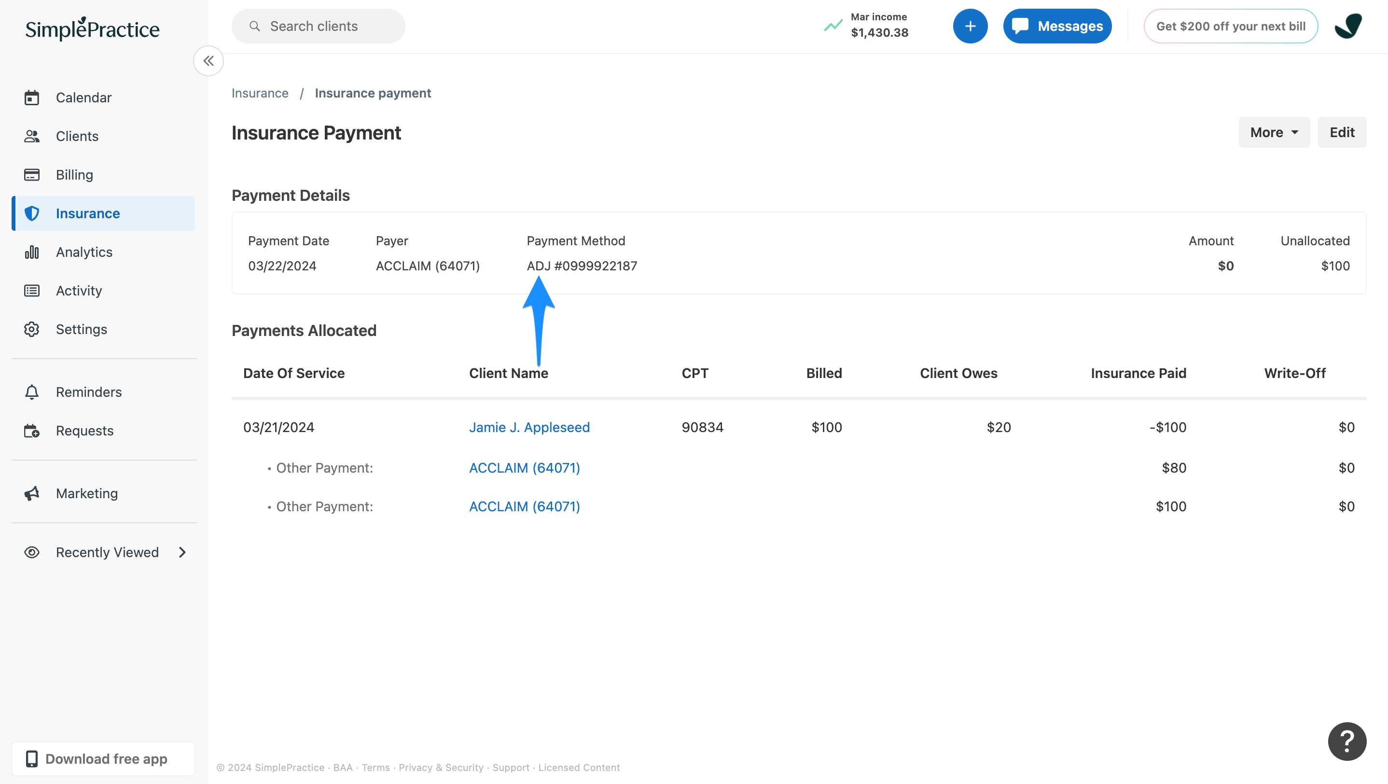Viewport: 1388px width, 784px height.
Task: Open the help question mark button
Action: coord(1347,742)
